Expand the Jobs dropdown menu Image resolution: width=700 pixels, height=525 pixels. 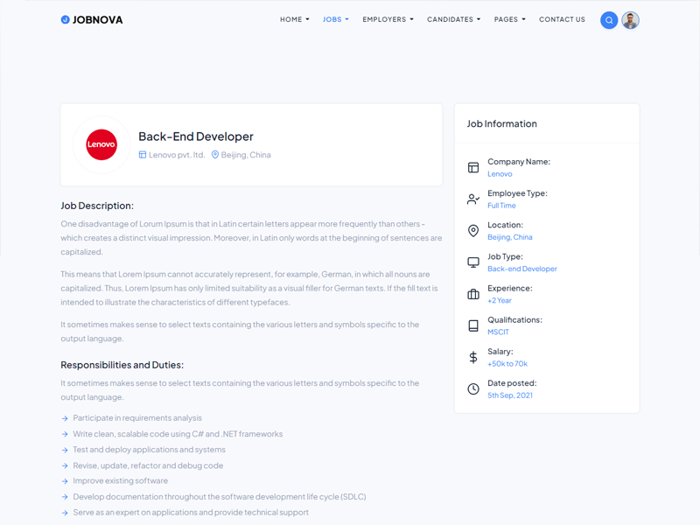336,19
